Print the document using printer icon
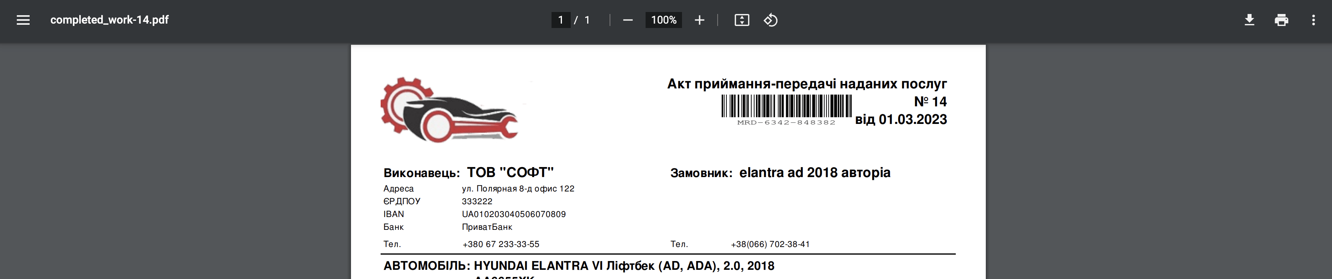 (x=1281, y=20)
